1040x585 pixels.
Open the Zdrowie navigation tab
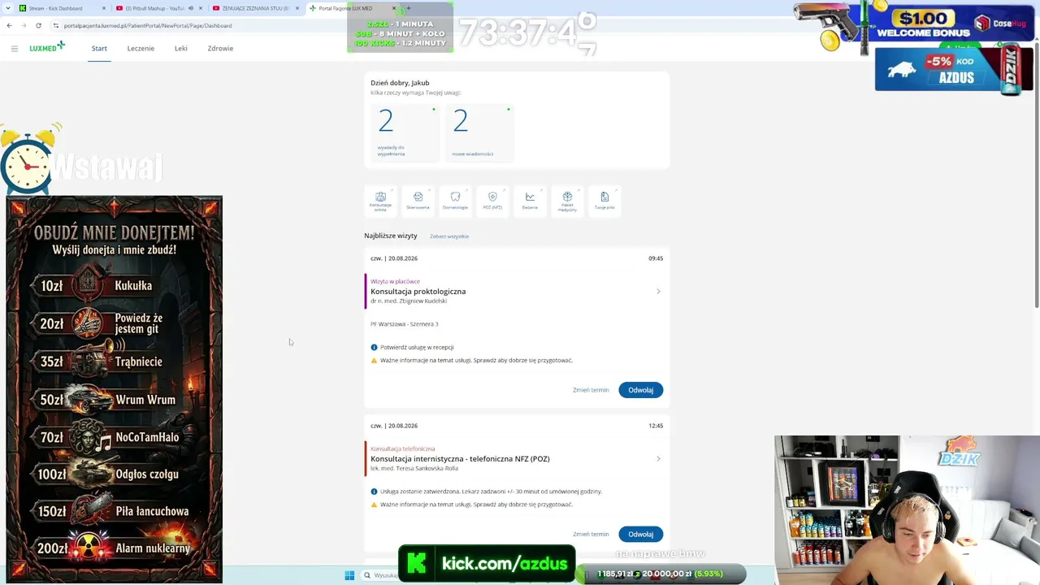coord(220,49)
